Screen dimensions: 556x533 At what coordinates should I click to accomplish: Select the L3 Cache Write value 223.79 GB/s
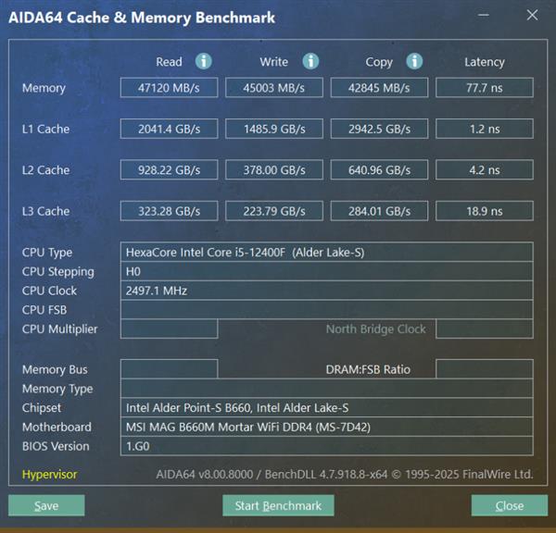(x=274, y=211)
